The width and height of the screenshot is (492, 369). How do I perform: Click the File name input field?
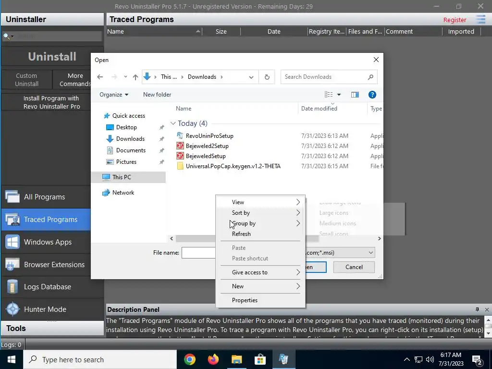point(198,253)
